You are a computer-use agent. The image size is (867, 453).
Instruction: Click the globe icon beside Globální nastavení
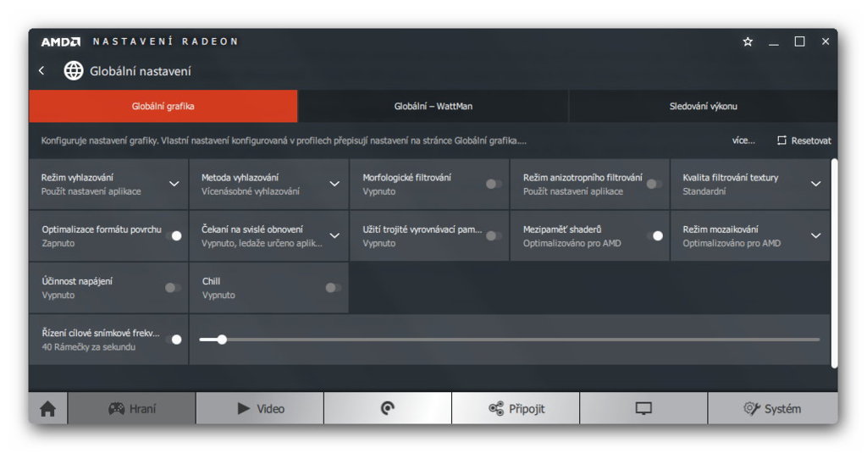click(74, 71)
